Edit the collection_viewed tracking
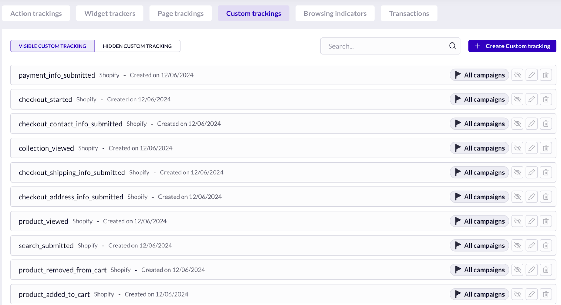This screenshot has width=561, height=305. (x=532, y=148)
